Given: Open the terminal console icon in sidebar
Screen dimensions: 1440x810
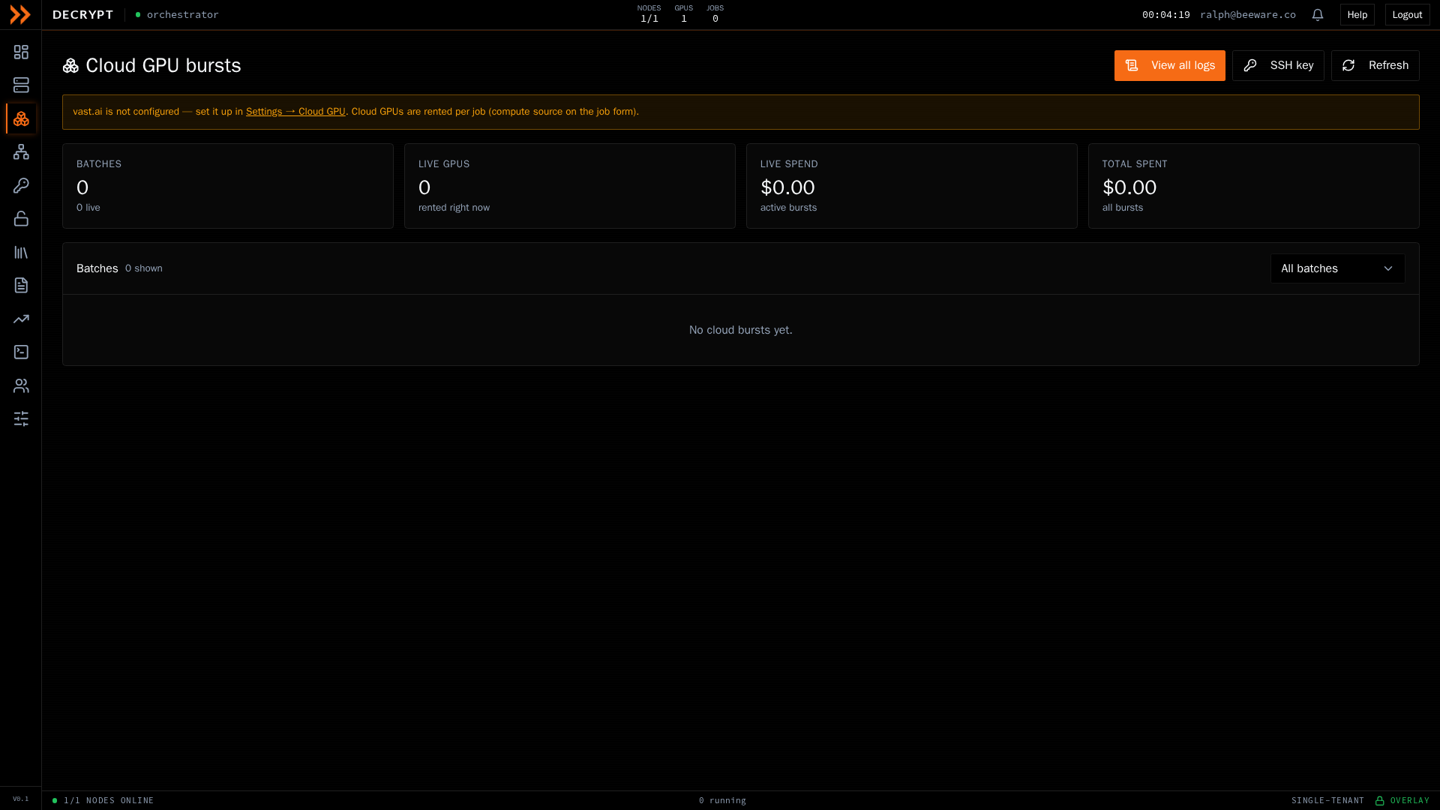Looking at the screenshot, I should click(21, 352).
